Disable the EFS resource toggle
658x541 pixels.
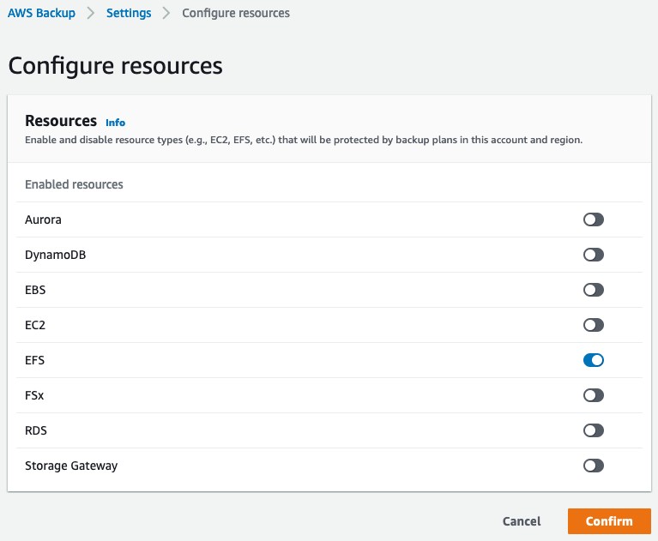pyautogui.click(x=593, y=360)
